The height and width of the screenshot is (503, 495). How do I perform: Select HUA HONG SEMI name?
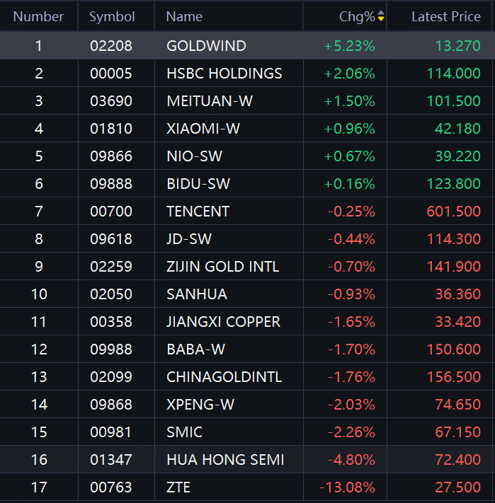pyautogui.click(x=225, y=460)
